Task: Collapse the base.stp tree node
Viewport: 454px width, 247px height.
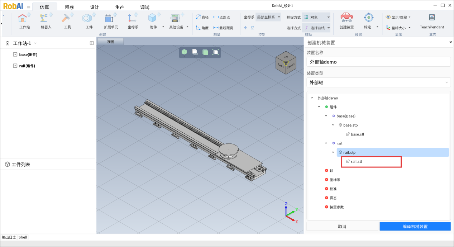Action: coord(333,125)
